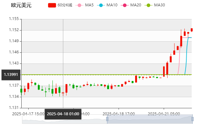Click the 1.137 y-axis label
Viewport: 213px width, 127px height.
pos(14,85)
